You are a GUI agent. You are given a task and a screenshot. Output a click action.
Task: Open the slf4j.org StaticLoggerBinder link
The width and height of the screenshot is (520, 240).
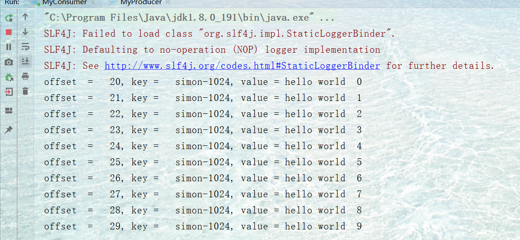point(242,66)
